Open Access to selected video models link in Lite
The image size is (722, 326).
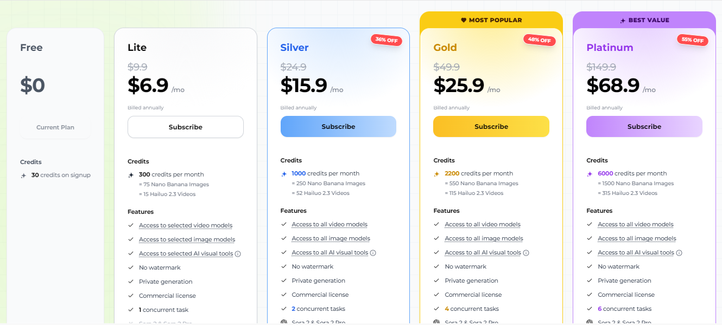[185, 225]
